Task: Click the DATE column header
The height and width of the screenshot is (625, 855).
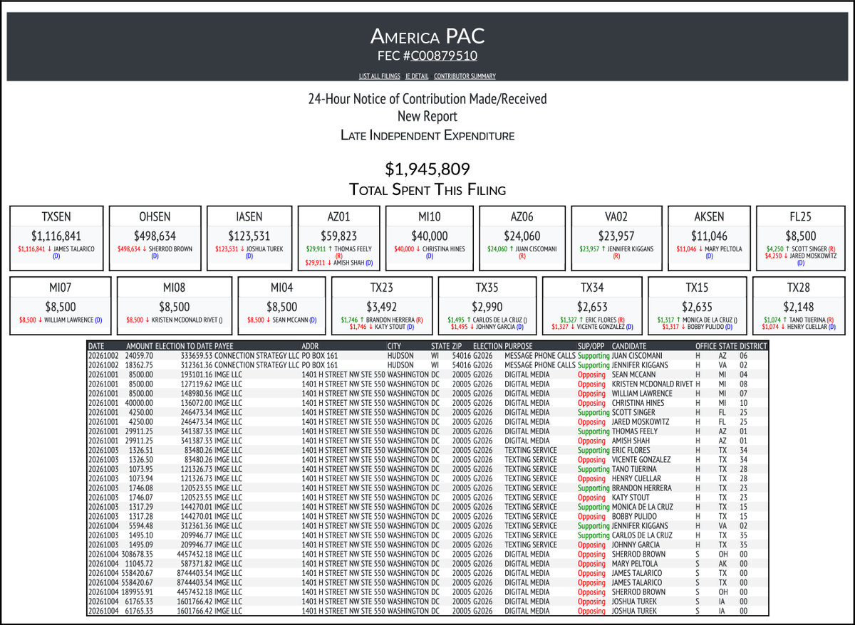Action: tap(96, 346)
